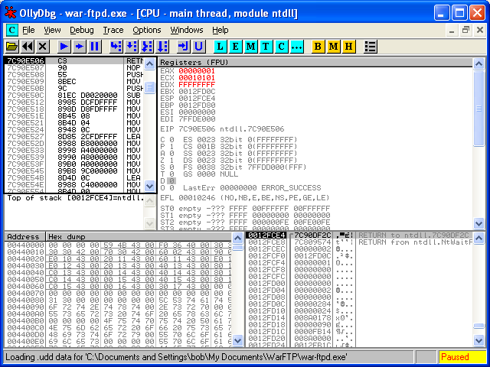Click the yellow H toolbar icon

tap(349, 47)
